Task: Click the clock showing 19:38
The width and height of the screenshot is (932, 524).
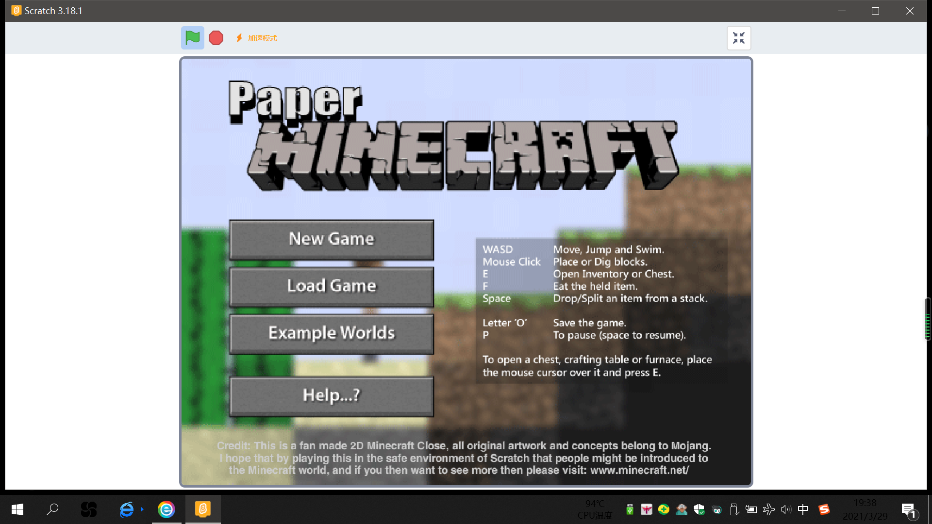Action: (x=865, y=503)
